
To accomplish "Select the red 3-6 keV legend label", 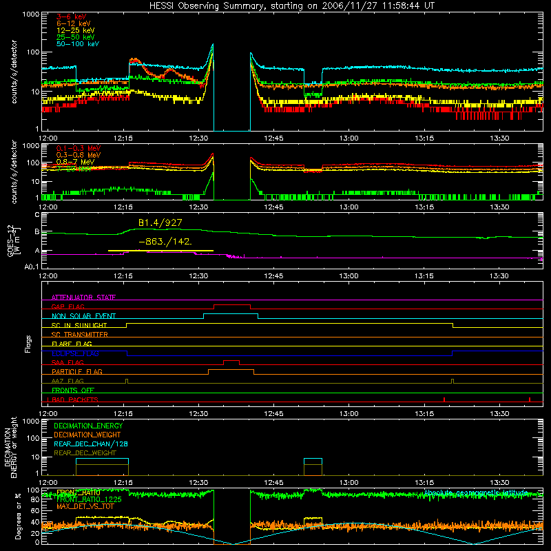I will (x=71, y=17).
